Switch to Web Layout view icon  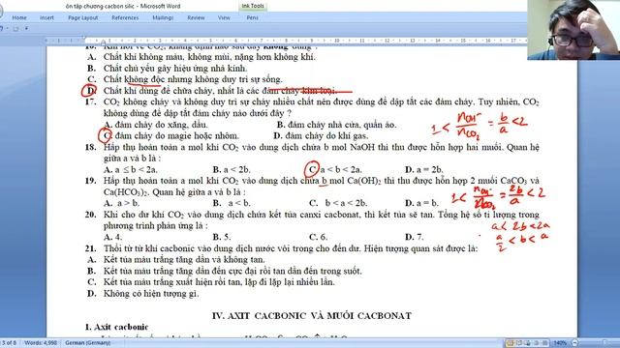point(528,343)
